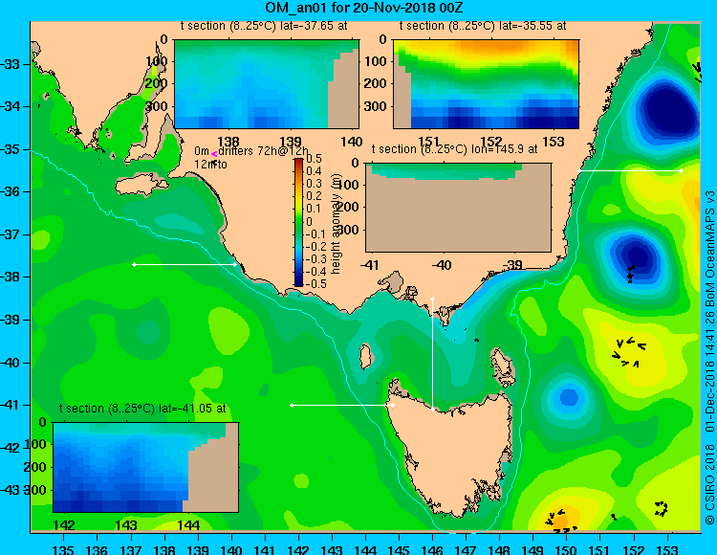Click the 135 longitude label on the bottom axis
The height and width of the screenshot is (555, 717).
point(63,550)
